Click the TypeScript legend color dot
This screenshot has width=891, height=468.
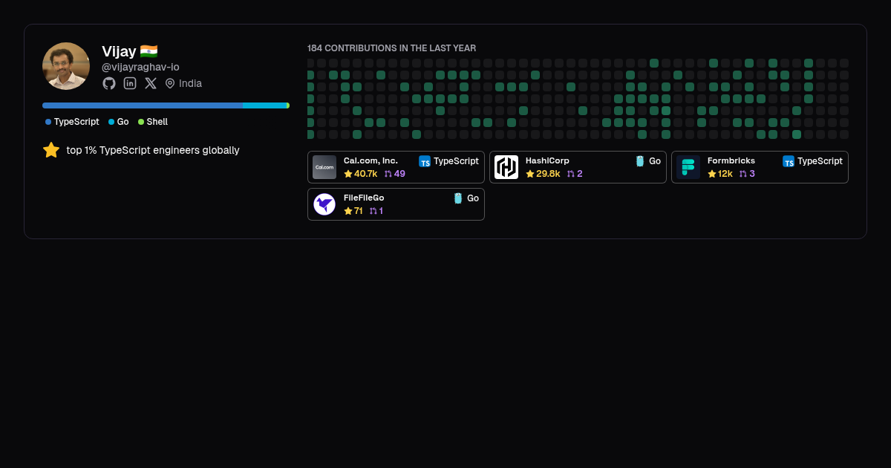coord(48,122)
